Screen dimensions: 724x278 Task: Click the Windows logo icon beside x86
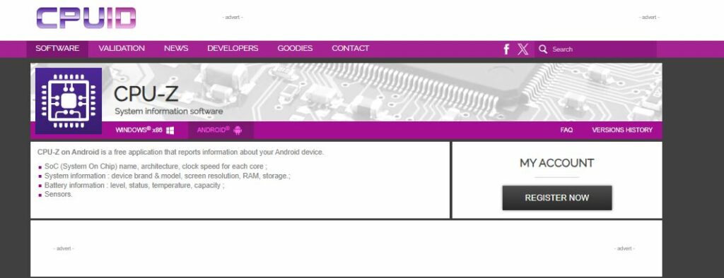click(x=170, y=131)
